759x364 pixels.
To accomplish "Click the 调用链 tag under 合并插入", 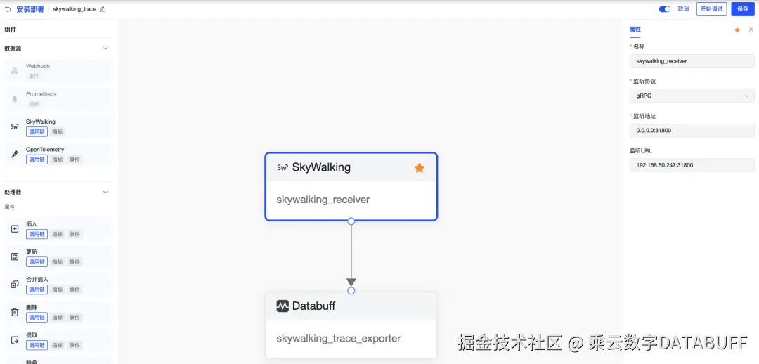I will click(37, 290).
